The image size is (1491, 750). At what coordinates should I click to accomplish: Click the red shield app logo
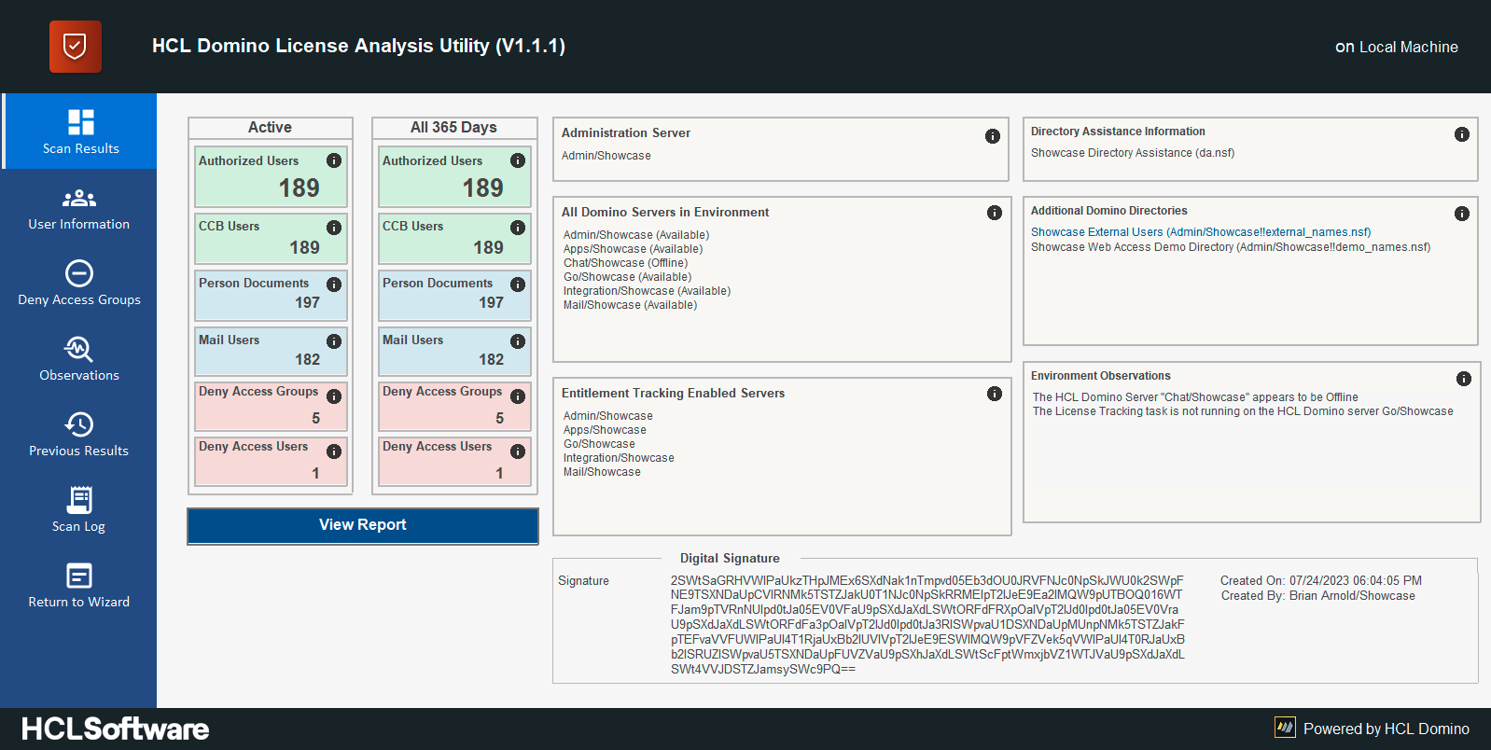(x=76, y=47)
